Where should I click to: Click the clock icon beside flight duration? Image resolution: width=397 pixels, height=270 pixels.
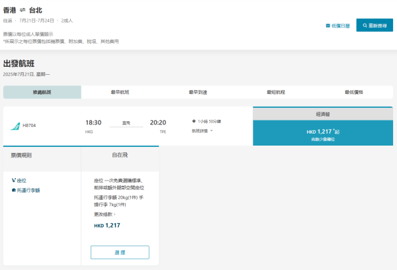[194, 121]
